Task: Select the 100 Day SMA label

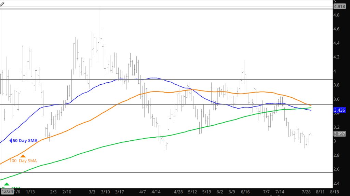Action: point(23,160)
